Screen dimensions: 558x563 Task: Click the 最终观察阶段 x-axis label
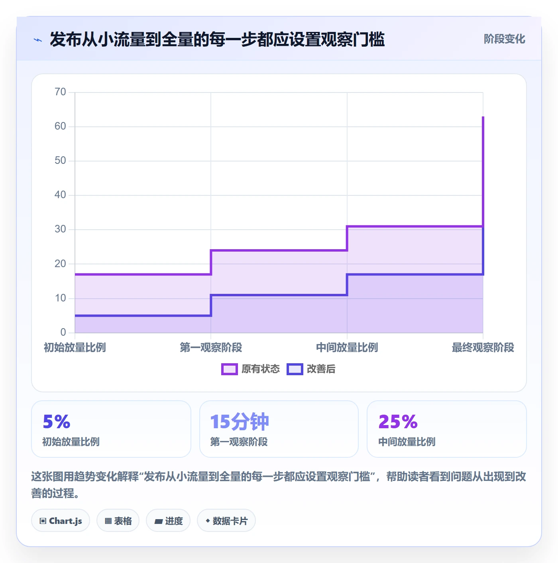(483, 348)
